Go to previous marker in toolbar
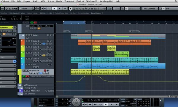 (x=42, y=9)
